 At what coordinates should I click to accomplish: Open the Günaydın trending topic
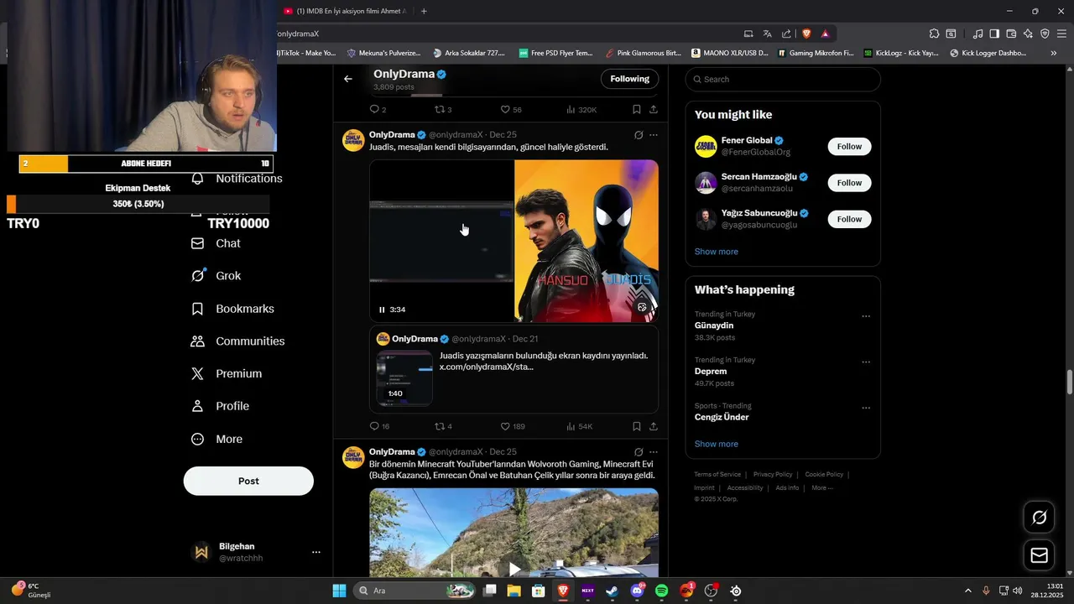click(x=714, y=325)
